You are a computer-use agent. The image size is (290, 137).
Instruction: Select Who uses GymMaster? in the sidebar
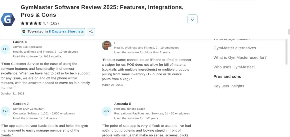point(234,67)
